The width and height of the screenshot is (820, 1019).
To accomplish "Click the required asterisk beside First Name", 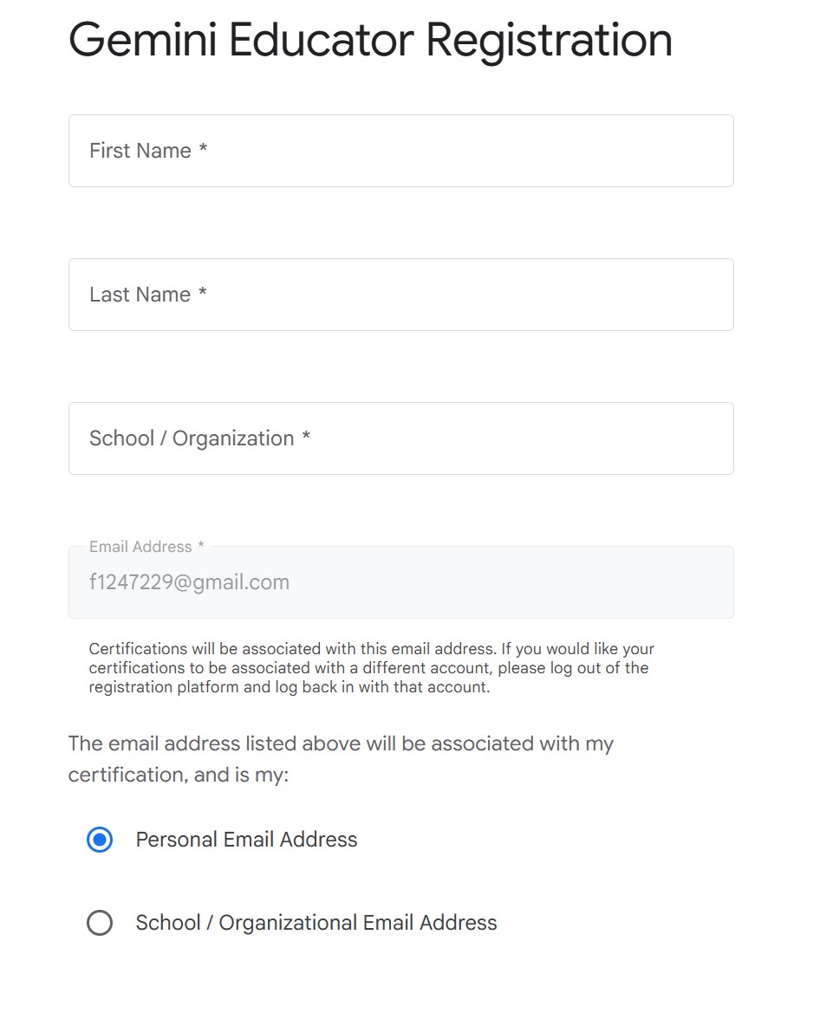I will coord(203,150).
